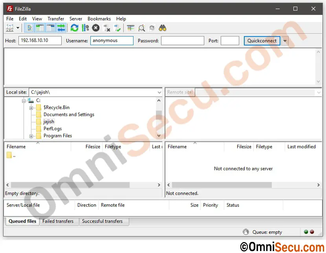Viewport: 326px width, 253px height.
Task: Click the local tree scroll up arrow
Action: pyautogui.click(x=159, y=101)
